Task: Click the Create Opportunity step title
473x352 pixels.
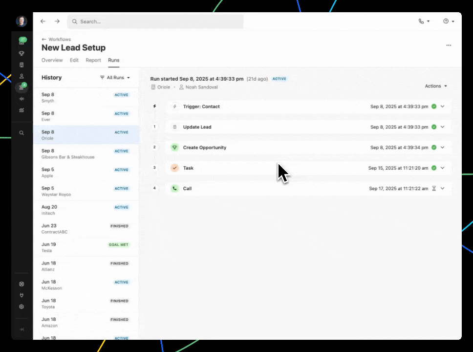Action: 205,147
